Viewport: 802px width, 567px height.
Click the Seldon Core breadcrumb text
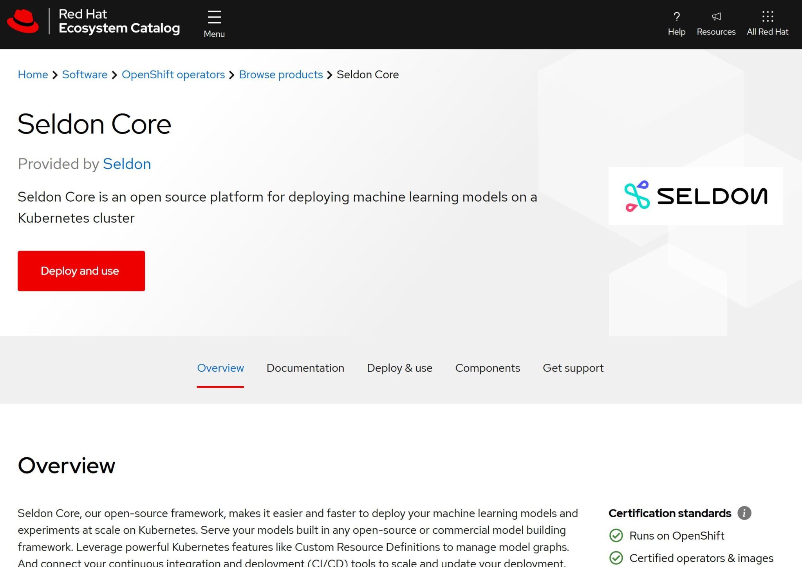point(368,74)
